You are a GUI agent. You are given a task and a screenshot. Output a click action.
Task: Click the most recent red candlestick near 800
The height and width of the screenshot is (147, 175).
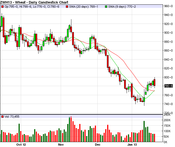[x=154, y=83]
